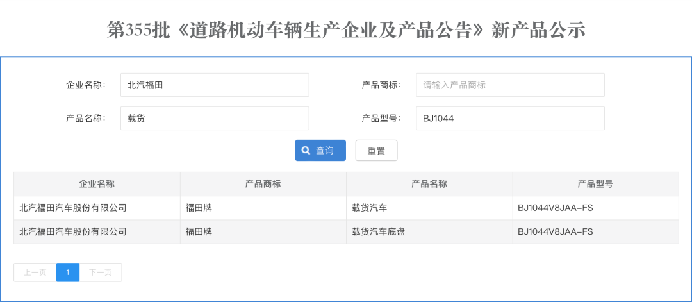Reset the form with 重置 button
Image resolution: width=692 pixels, height=302 pixels.
click(x=377, y=151)
